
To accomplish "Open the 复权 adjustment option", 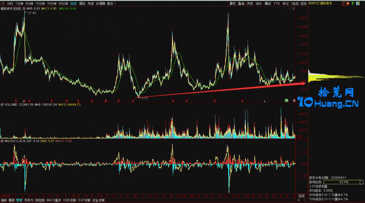I will tap(233, 4).
